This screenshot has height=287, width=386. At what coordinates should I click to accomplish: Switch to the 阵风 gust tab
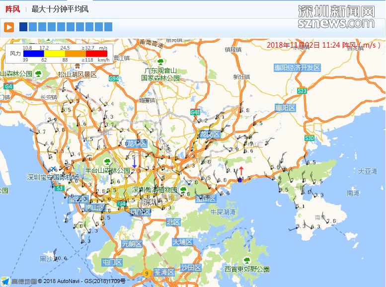coord(12,9)
